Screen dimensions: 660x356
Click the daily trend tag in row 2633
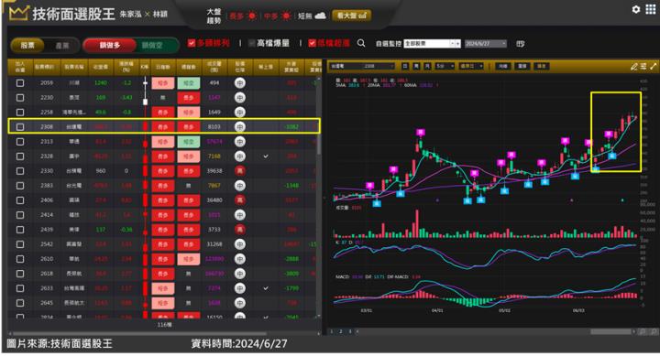click(x=163, y=288)
